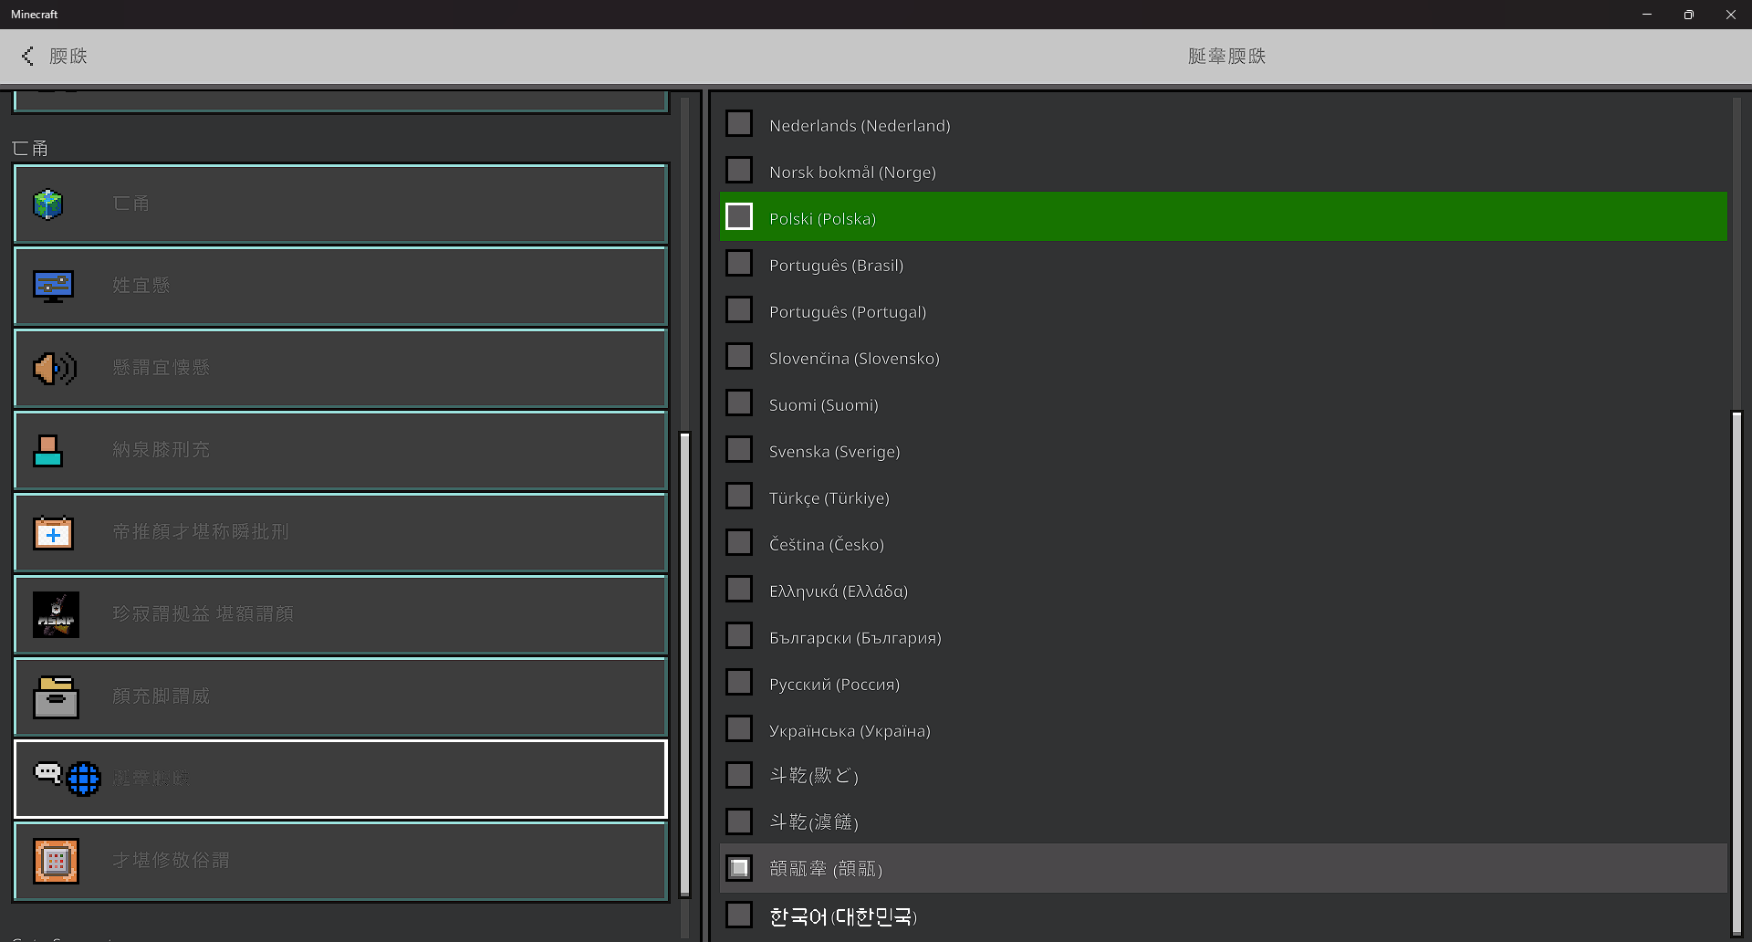This screenshot has width=1752, height=942.
Task: Click the left settings panel scrollbar
Action: 685,662
